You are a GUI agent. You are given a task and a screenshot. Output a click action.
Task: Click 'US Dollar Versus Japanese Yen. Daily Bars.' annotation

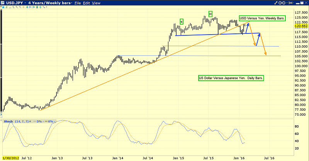pos(231,78)
